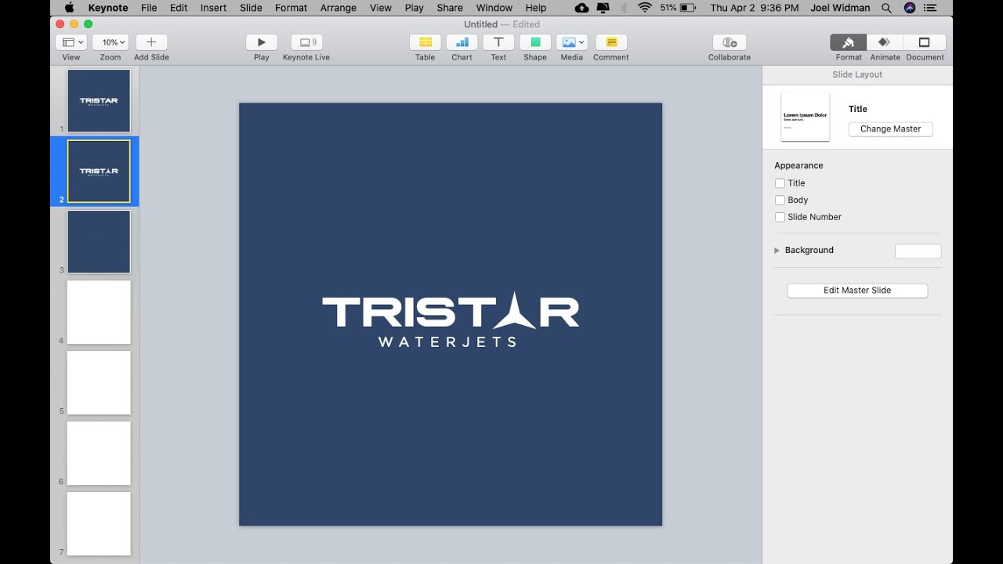
Task: Open the Help menu
Action: pyautogui.click(x=536, y=8)
